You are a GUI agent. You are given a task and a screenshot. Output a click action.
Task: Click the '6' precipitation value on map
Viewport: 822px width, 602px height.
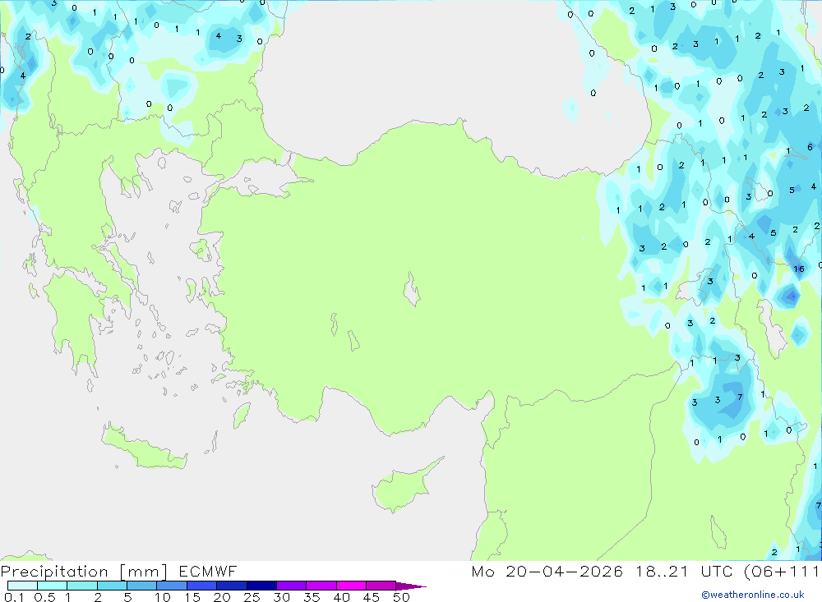(810, 147)
